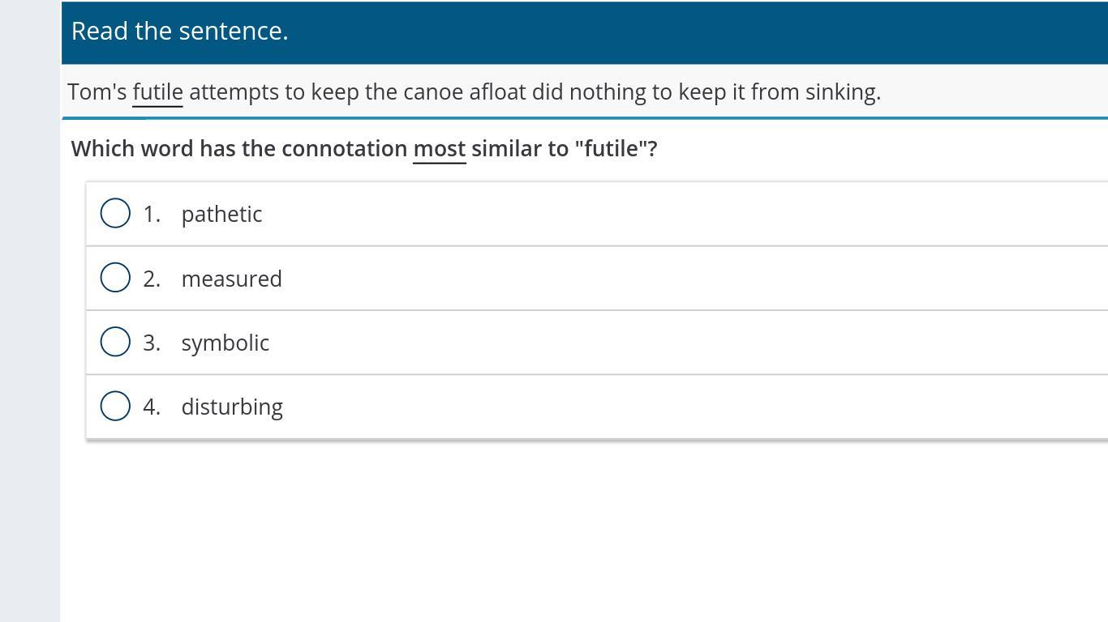
Task: Click the option number "3."
Action: [152, 343]
